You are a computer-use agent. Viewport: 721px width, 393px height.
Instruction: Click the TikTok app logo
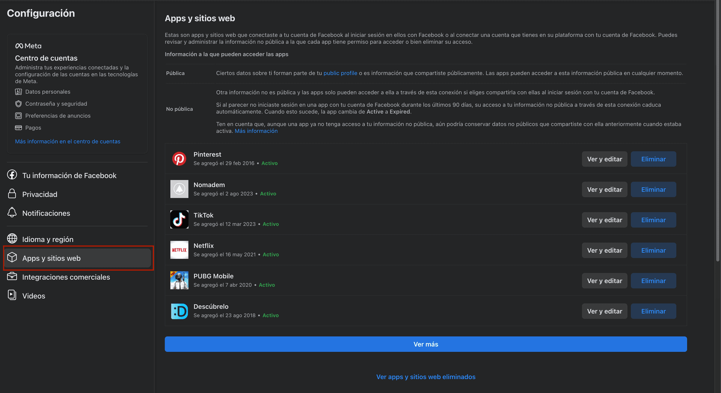pyautogui.click(x=179, y=219)
